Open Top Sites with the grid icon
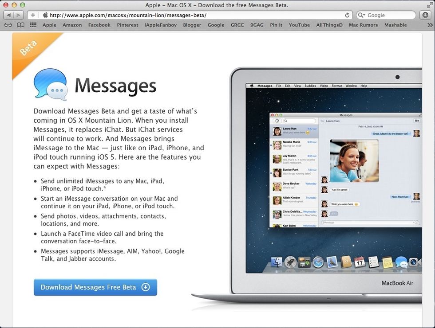 33,25
